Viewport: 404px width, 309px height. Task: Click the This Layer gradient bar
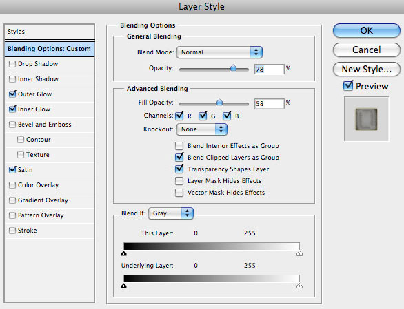coord(212,246)
